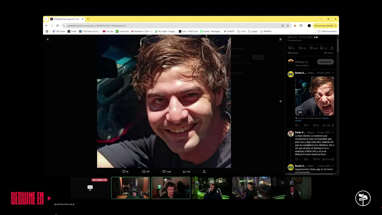The width and height of the screenshot is (382, 215).
Task: Open site information icon in address bar
Action: pyautogui.click(x=64, y=26)
